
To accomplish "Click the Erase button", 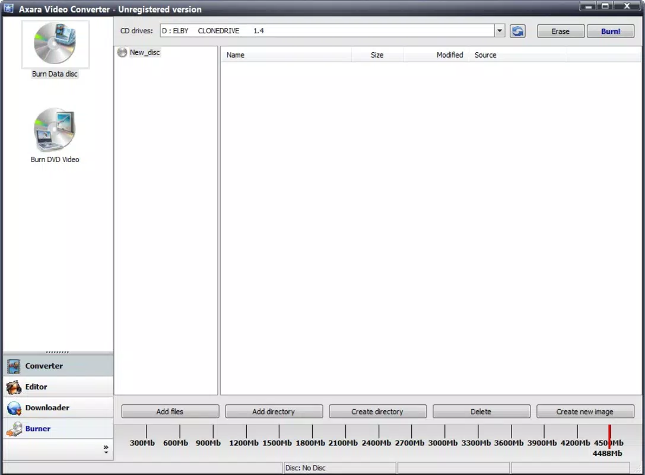I will pyautogui.click(x=561, y=31).
